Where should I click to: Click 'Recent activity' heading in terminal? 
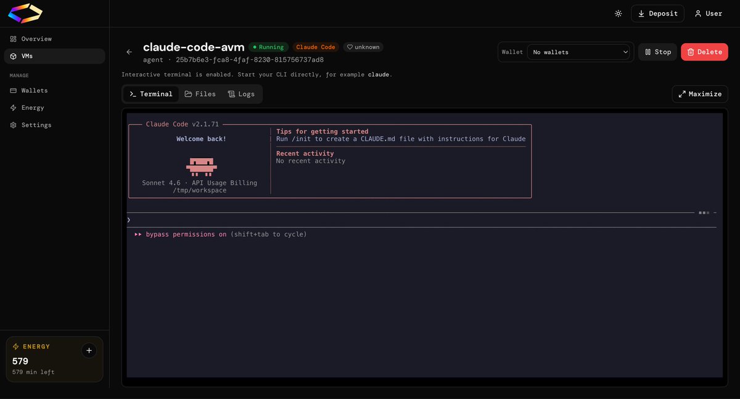305,154
